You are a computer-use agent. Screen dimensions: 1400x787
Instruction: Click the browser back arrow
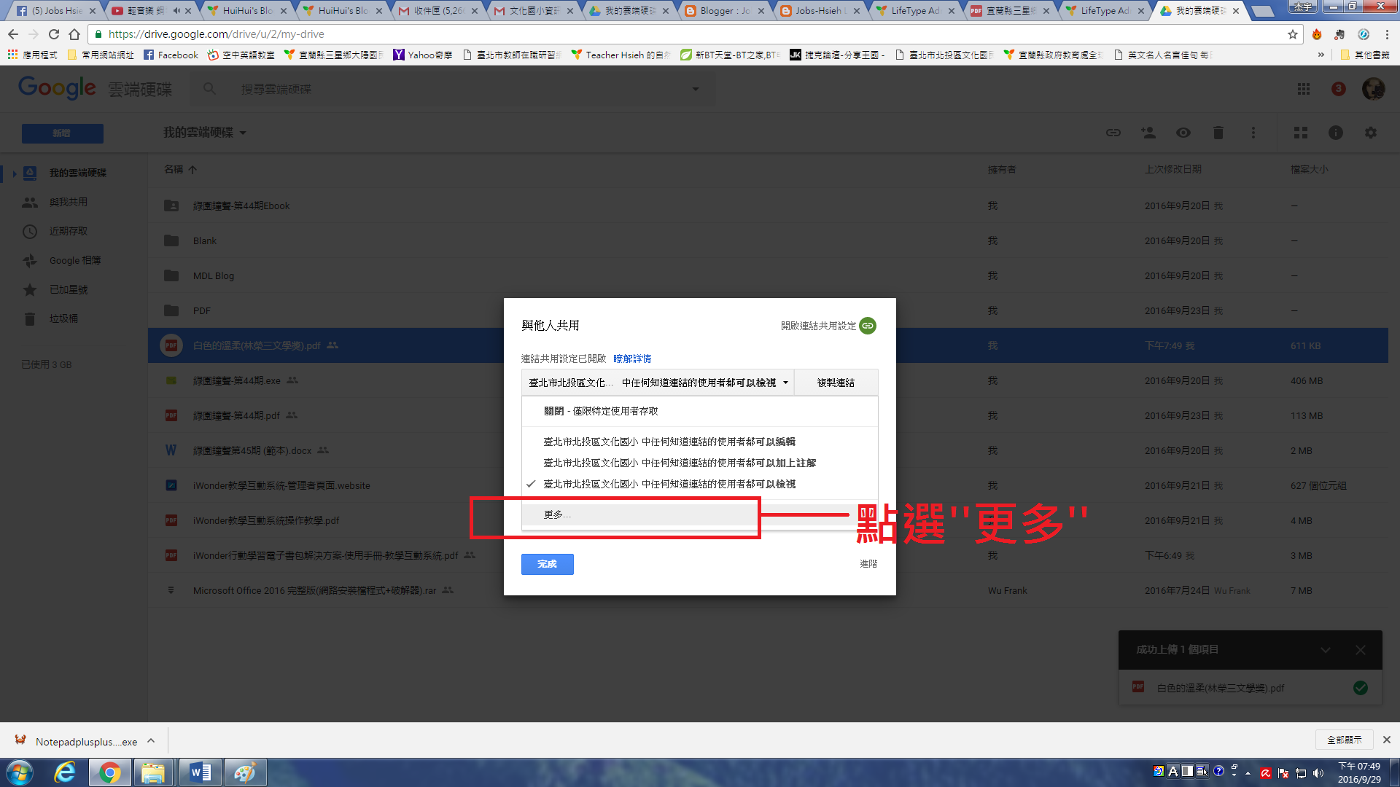tap(13, 34)
